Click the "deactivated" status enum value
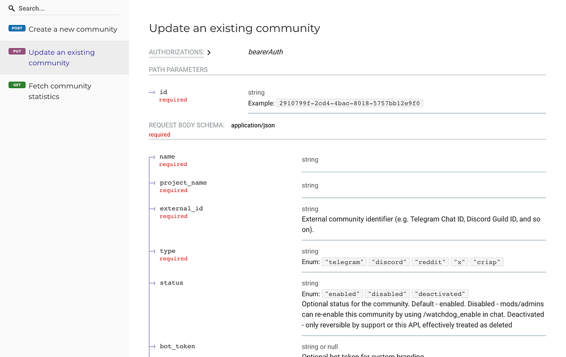Image resolution: width=566 pixels, height=357 pixels. click(440, 294)
